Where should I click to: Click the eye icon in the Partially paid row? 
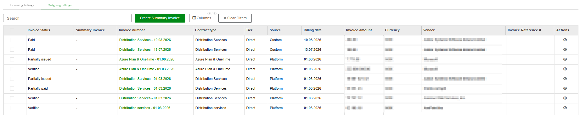pyautogui.click(x=565, y=88)
